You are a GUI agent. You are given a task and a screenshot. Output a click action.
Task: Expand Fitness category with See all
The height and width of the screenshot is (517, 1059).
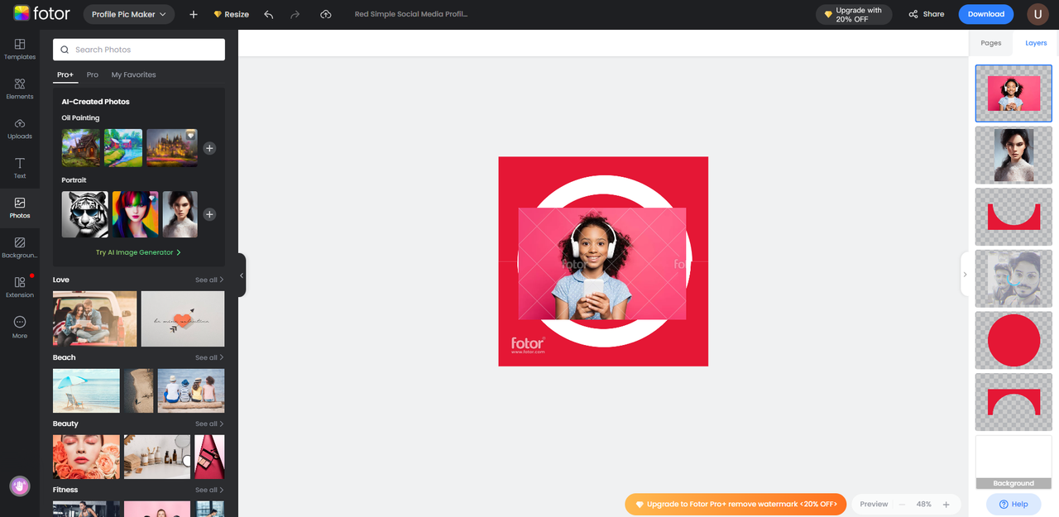(x=209, y=490)
